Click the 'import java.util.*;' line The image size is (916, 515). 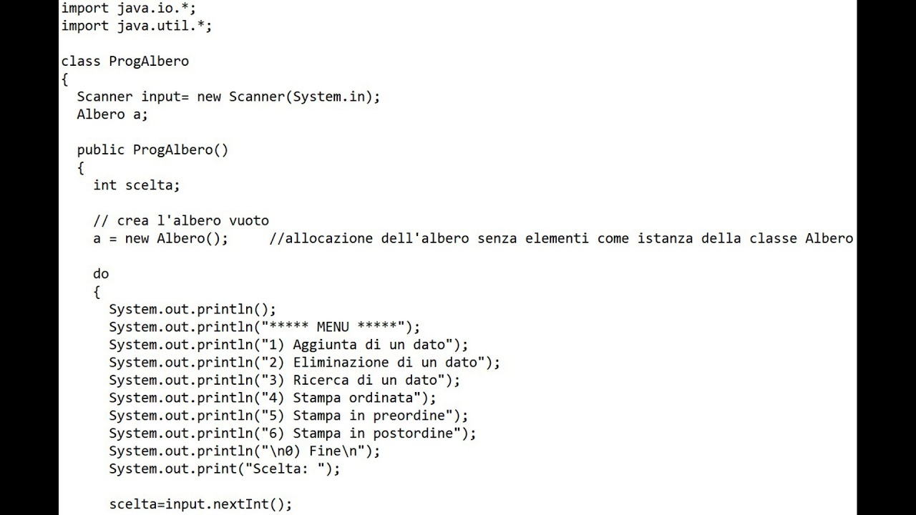136,26
